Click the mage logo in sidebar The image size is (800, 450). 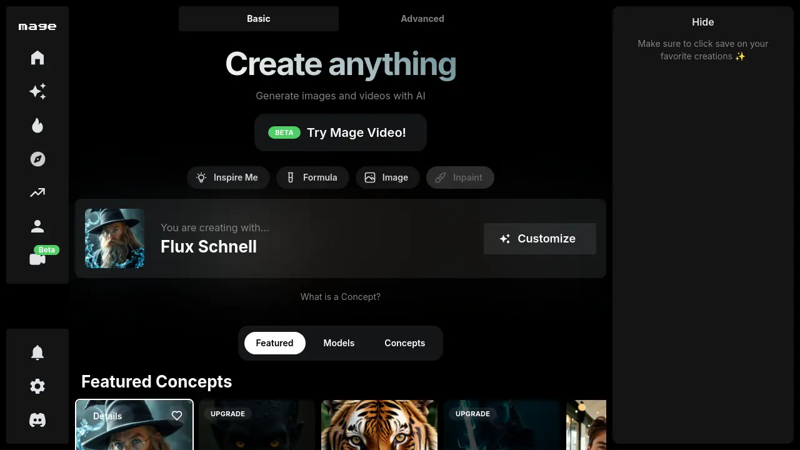tap(37, 26)
